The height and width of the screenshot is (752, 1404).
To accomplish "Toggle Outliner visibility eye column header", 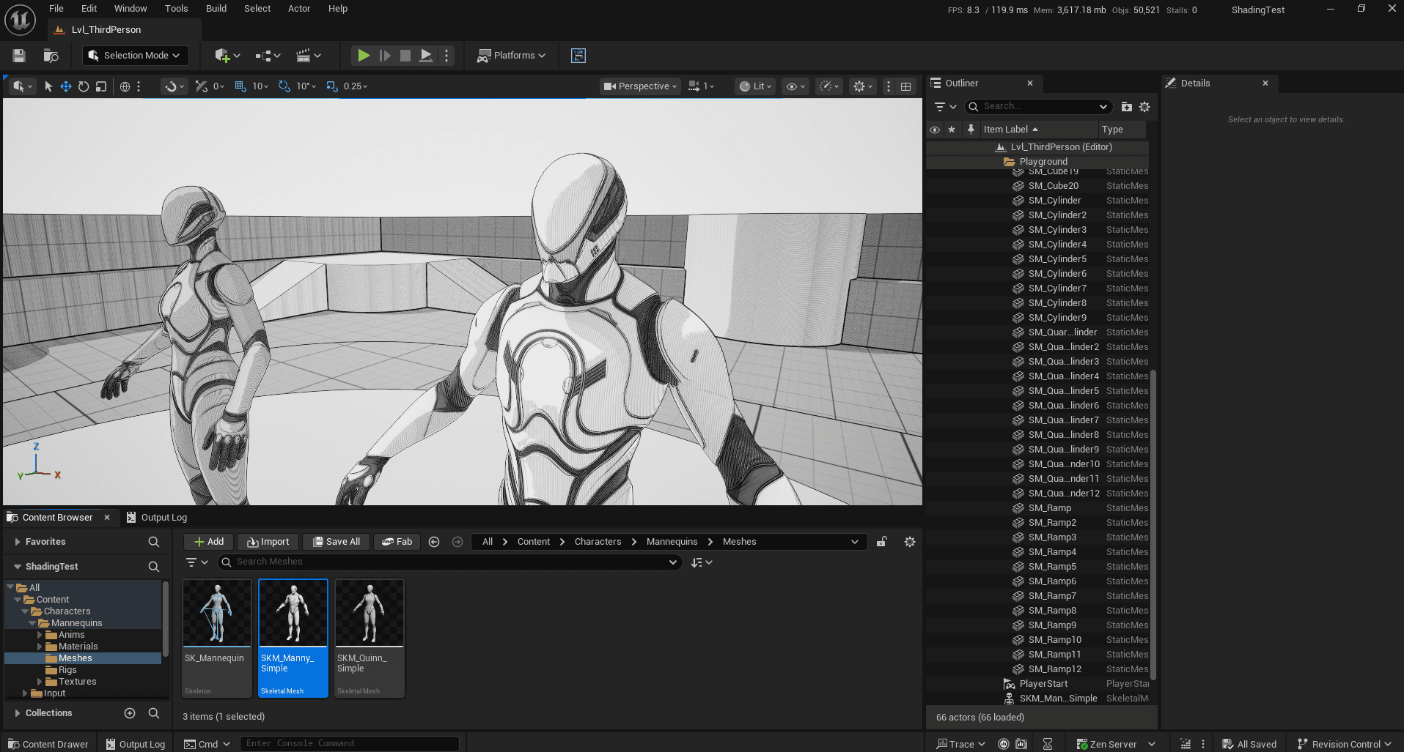I will (935, 130).
